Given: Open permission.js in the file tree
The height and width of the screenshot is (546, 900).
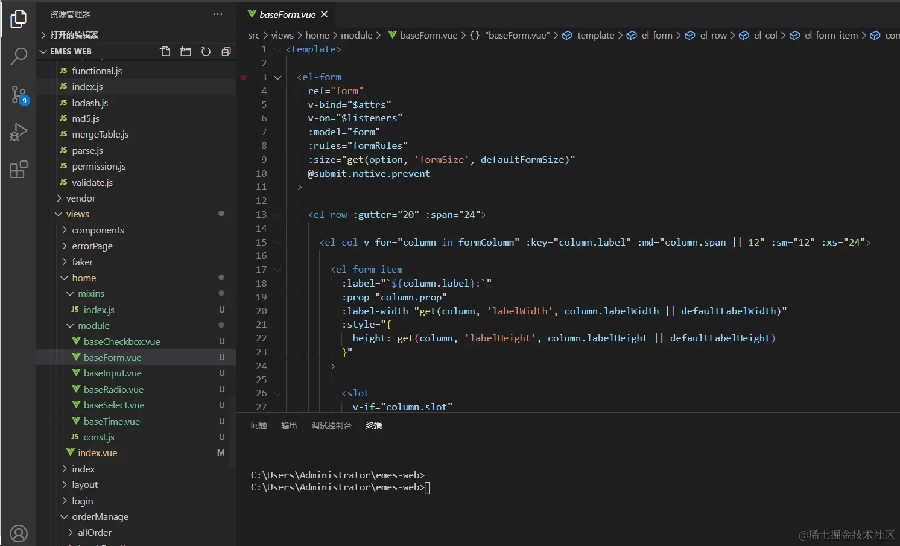Looking at the screenshot, I should point(137,167).
